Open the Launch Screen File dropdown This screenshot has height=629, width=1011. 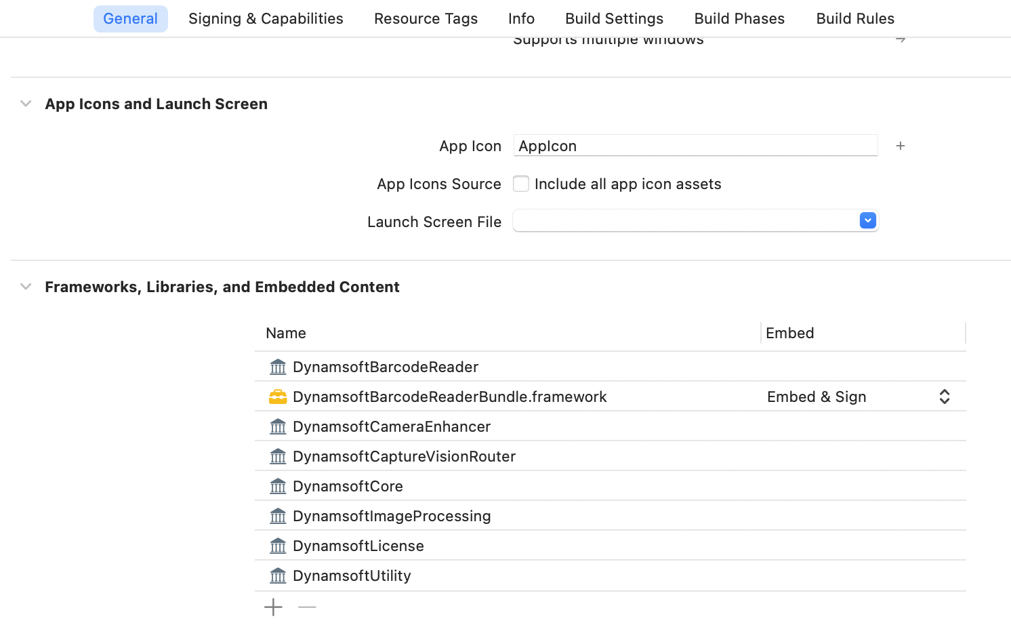click(x=867, y=220)
